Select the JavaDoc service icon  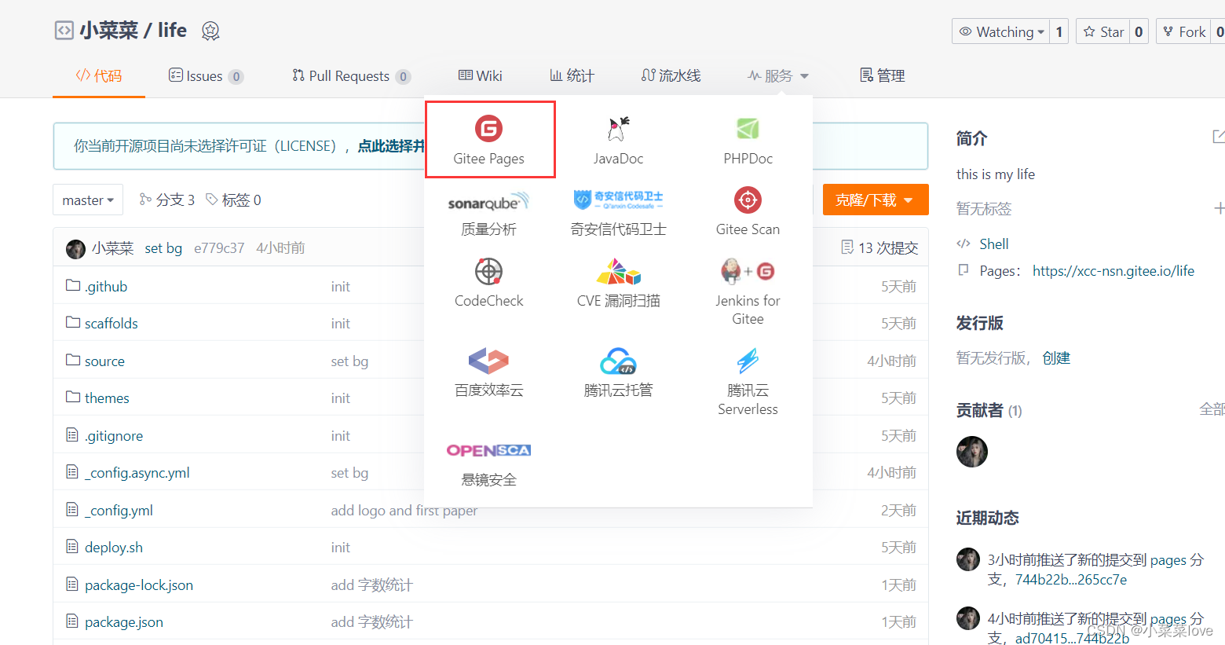click(x=618, y=140)
